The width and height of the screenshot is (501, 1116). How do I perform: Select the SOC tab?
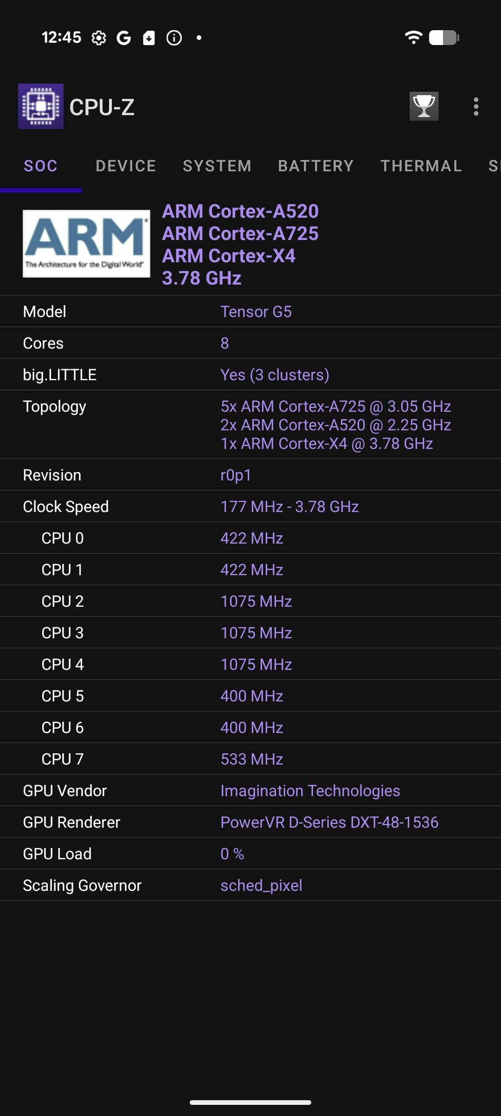coord(41,166)
